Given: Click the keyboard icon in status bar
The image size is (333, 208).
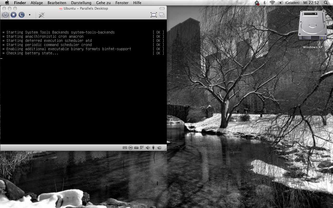Looking at the screenshot, I should pyautogui.click(x=125, y=148).
